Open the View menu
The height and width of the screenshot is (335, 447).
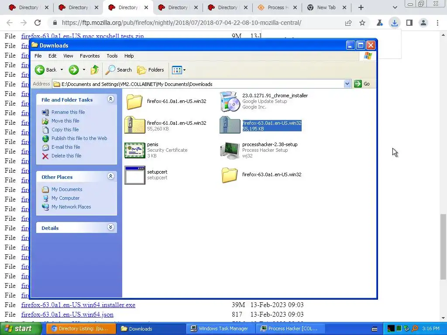68,56
